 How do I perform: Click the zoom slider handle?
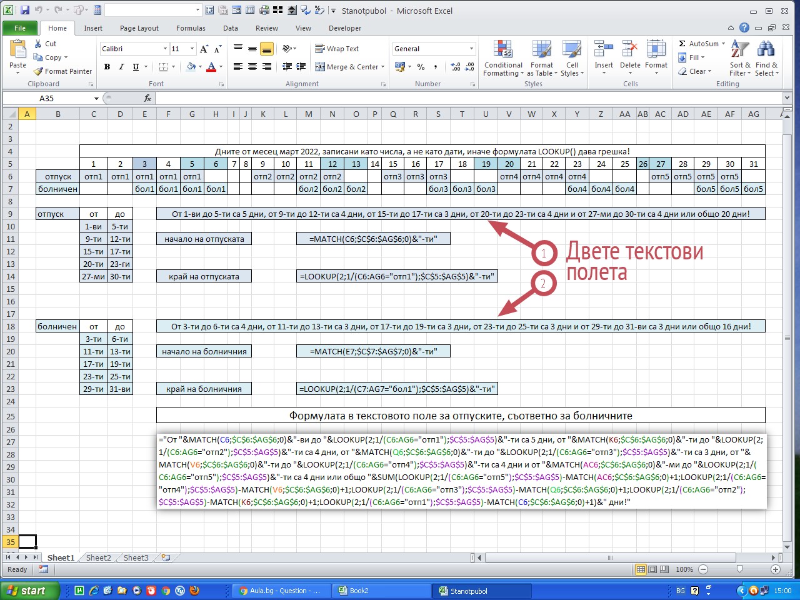pos(739,569)
